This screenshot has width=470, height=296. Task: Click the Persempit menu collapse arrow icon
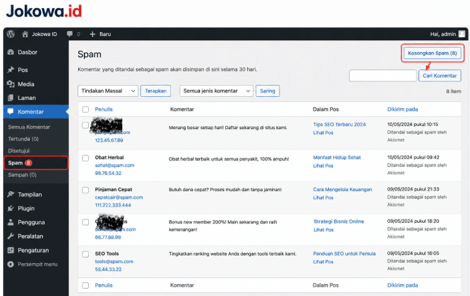pyautogui.click(x=11, y=264)
